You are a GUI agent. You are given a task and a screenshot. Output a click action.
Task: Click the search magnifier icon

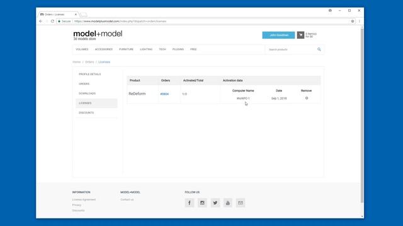319,49
